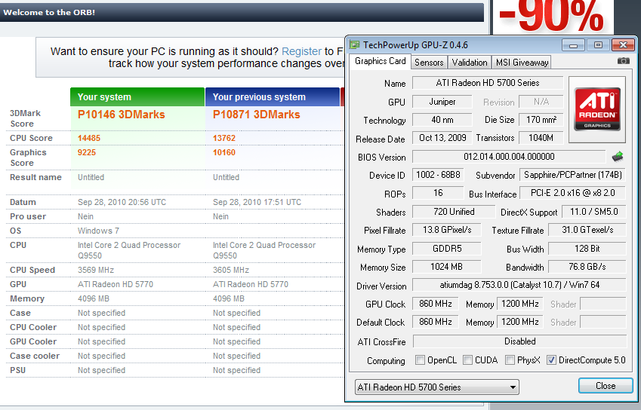Click CPU Score value 14485
The image size is (641, 410).
pyautogui.click(x=89, y=138)
